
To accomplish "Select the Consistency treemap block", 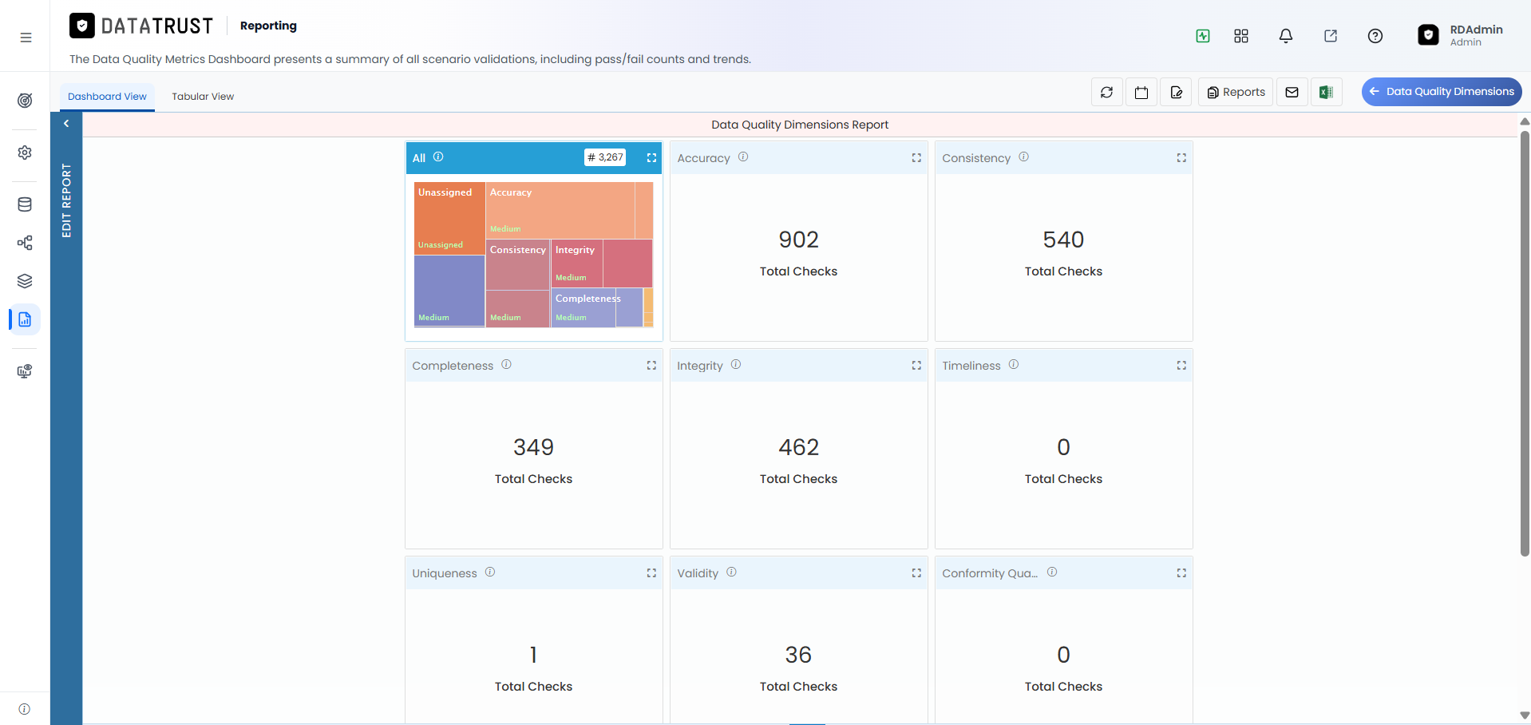I will click(x=518, y=264).
